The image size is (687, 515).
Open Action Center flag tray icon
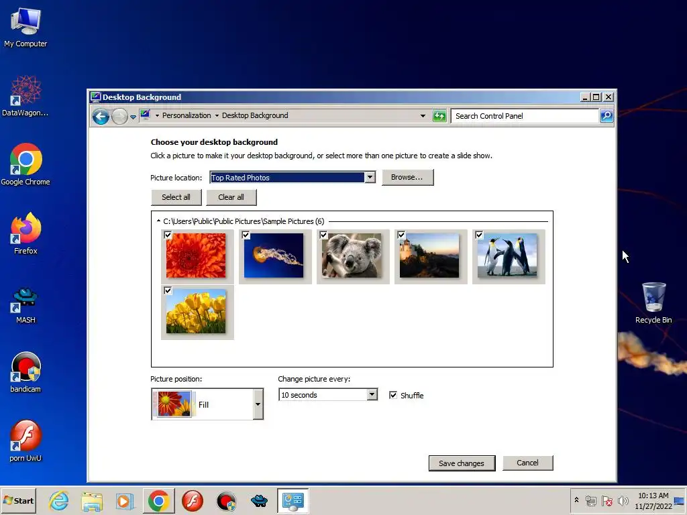pos(606,501)
